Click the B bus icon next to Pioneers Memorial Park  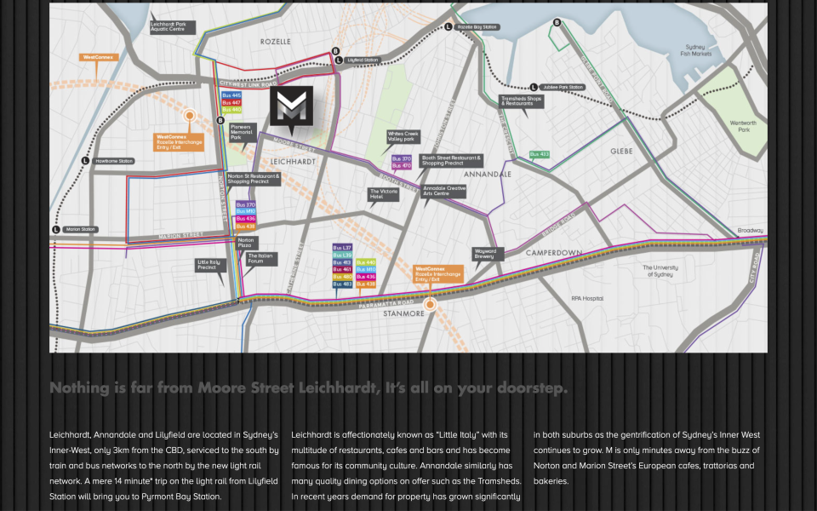pyautogui.click(x=220, y=120)
